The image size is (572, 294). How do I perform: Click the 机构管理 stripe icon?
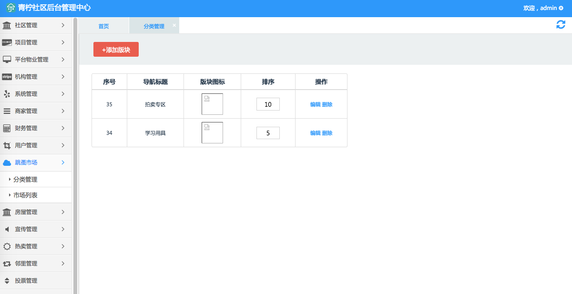tap(7, 77)
